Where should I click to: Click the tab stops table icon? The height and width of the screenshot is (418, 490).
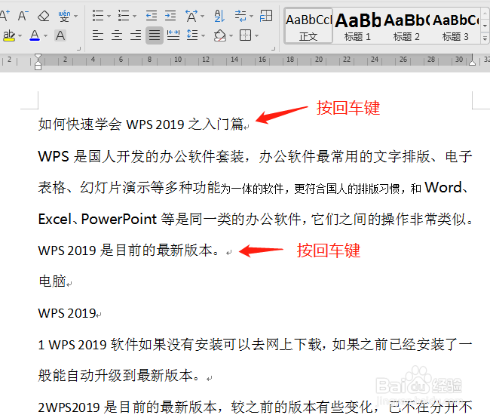(266, 16)
